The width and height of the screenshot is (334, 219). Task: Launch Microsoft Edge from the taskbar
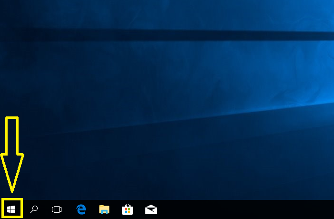[x=81, y=209]
